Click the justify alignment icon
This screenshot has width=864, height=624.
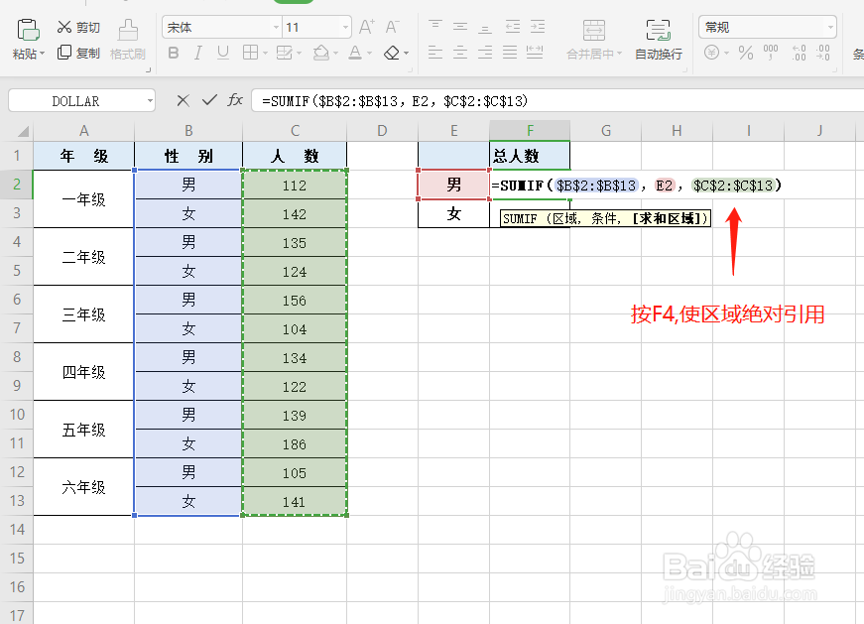coord(510,53)
